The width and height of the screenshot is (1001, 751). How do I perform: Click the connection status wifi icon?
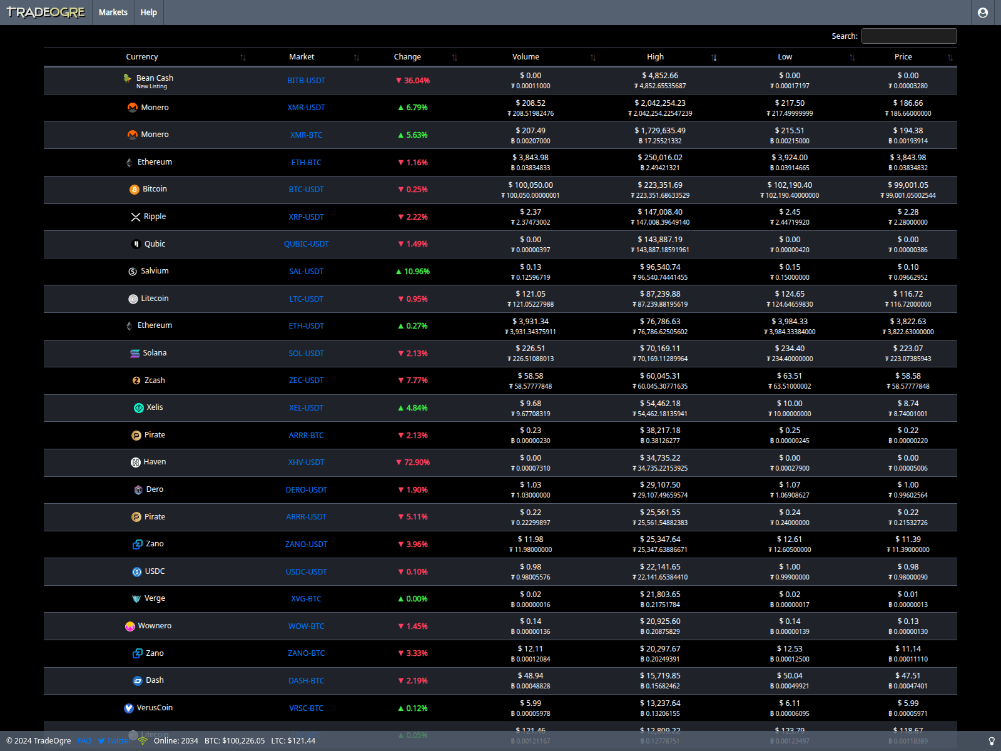143,741
